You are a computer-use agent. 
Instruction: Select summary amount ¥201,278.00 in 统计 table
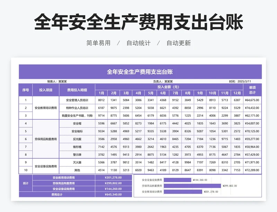coord(113,177)
